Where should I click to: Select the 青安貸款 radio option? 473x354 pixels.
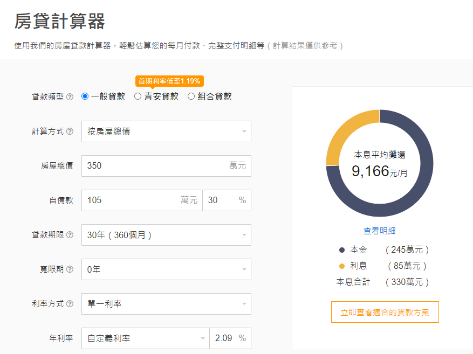[138, 96]
